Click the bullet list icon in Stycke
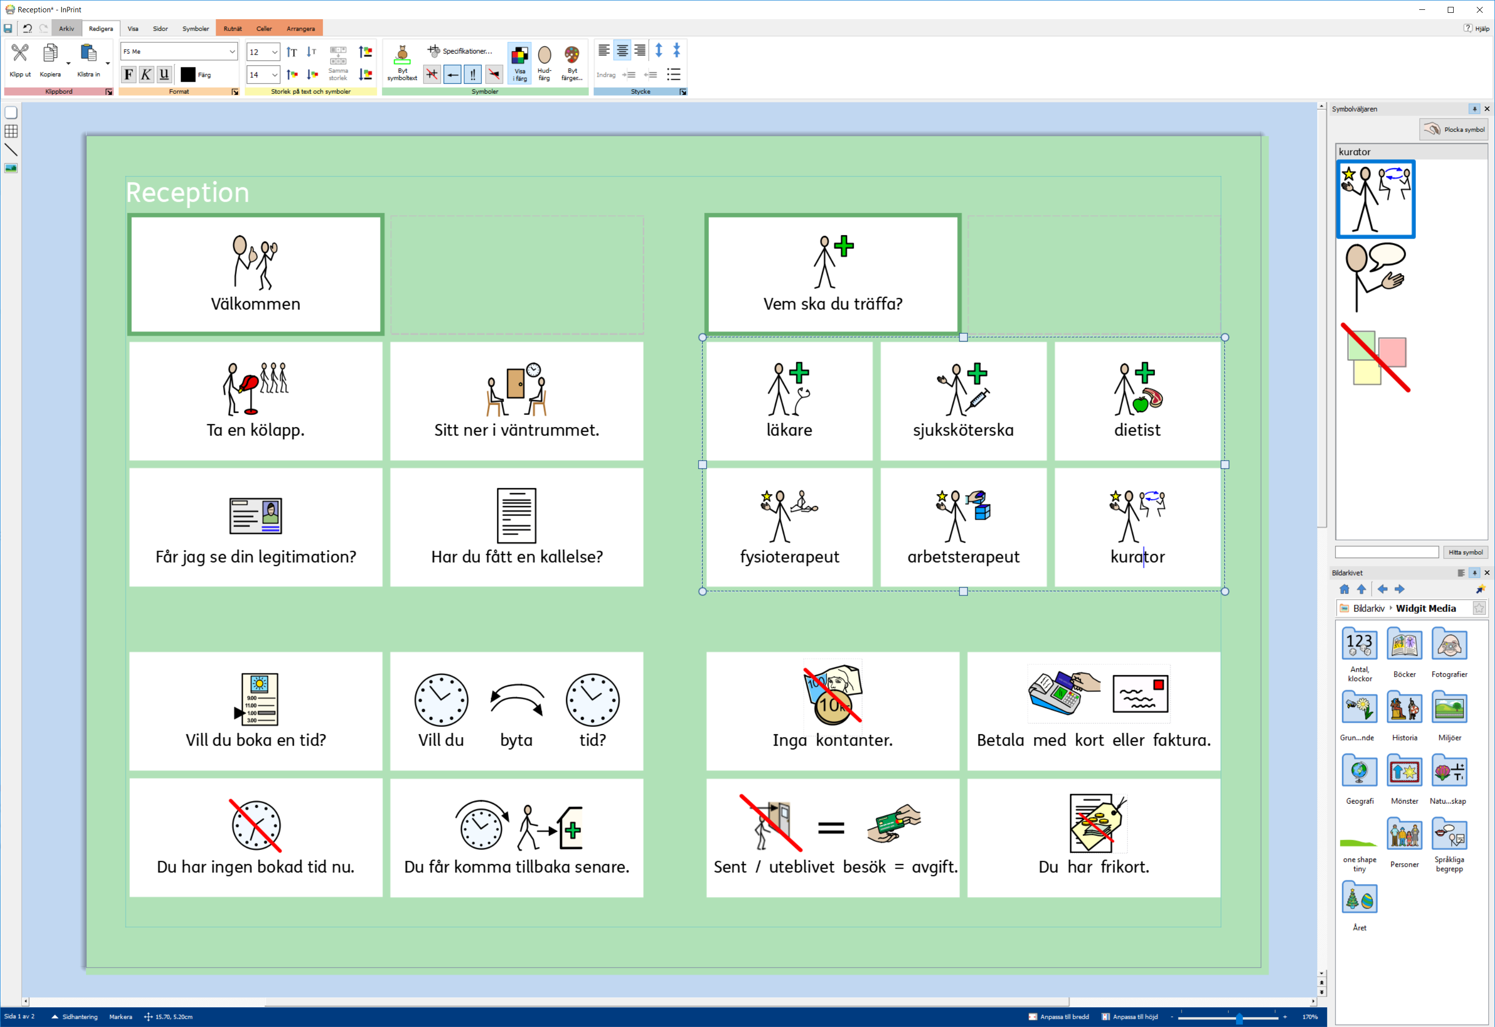The image size is (1495, 1027). [673, 75]
